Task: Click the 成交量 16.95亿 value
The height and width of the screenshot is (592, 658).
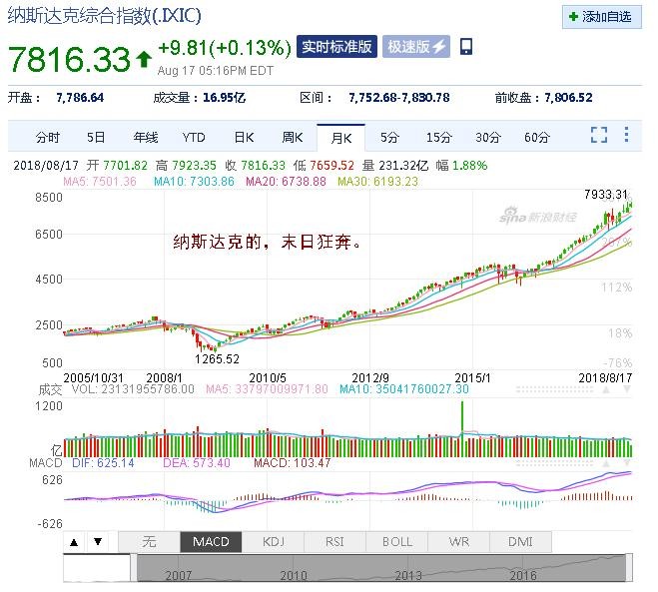Action: [x=224, y=98]
